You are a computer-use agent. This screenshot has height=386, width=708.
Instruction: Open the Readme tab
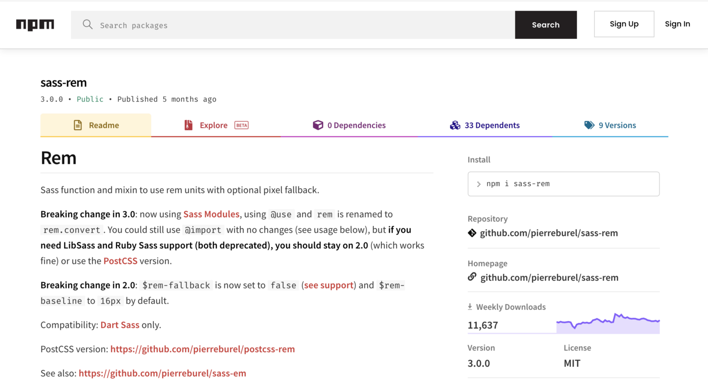(96, 125)
